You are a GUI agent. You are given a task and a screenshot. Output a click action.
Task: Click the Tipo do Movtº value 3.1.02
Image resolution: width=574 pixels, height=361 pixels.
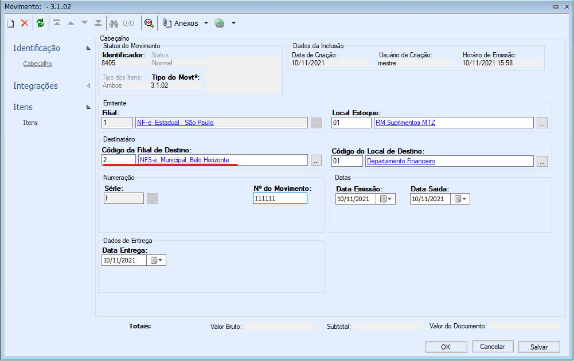tap(159, 85)
